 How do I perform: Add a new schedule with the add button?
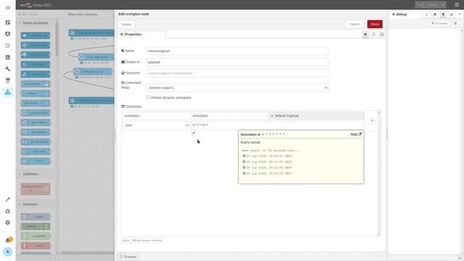[x=125, y=241]
